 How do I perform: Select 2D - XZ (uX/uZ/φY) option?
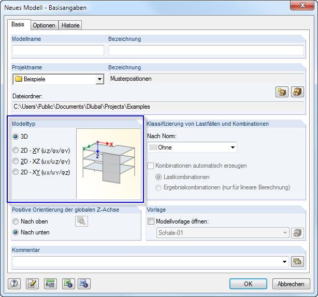click(16, 161)
